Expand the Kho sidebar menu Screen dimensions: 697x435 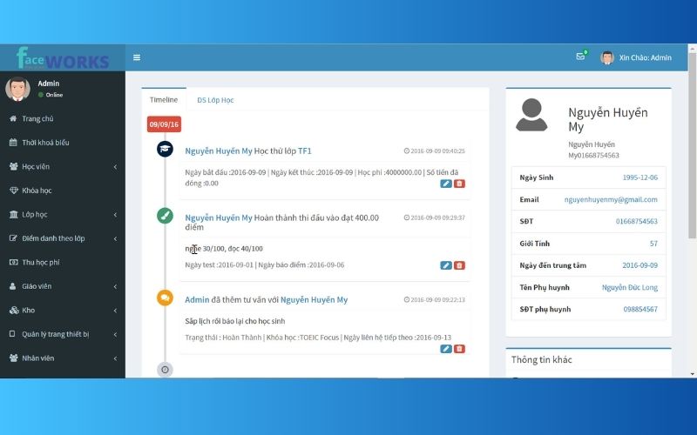61,310
